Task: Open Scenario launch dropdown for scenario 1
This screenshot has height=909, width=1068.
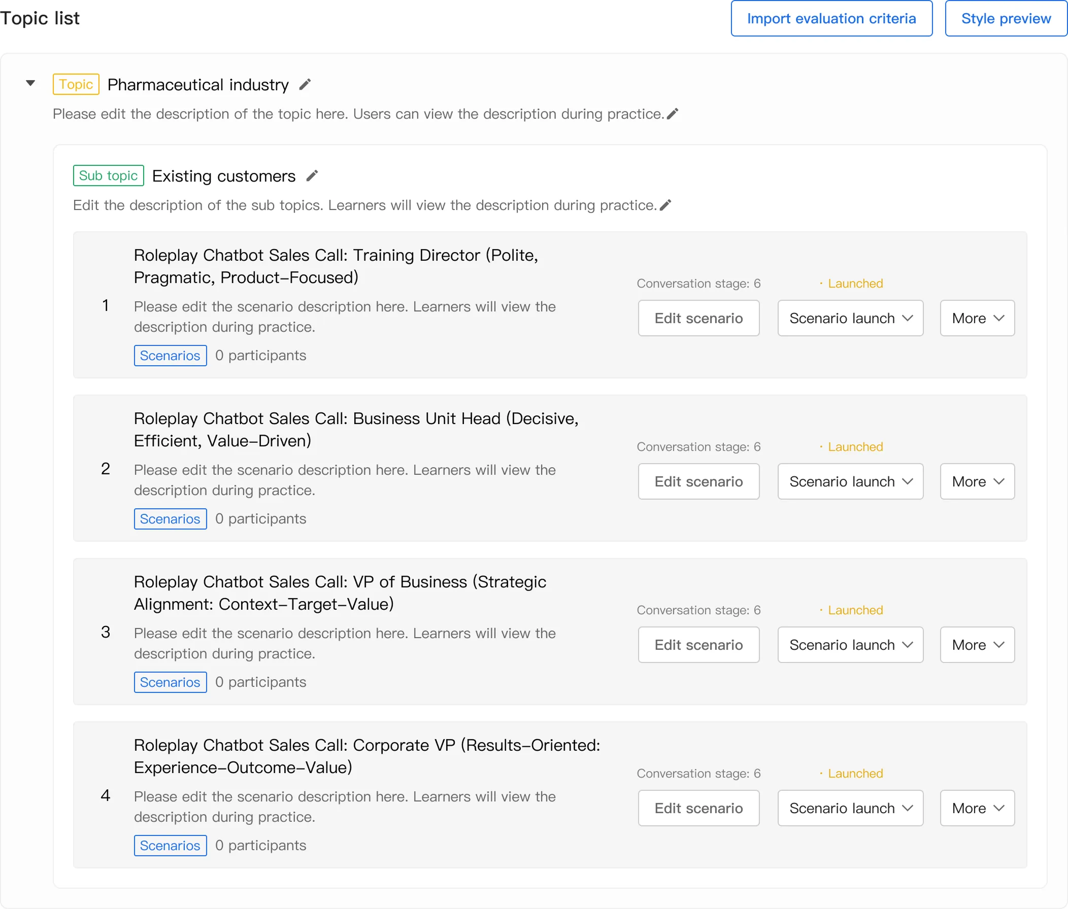Action: (850, 318)
